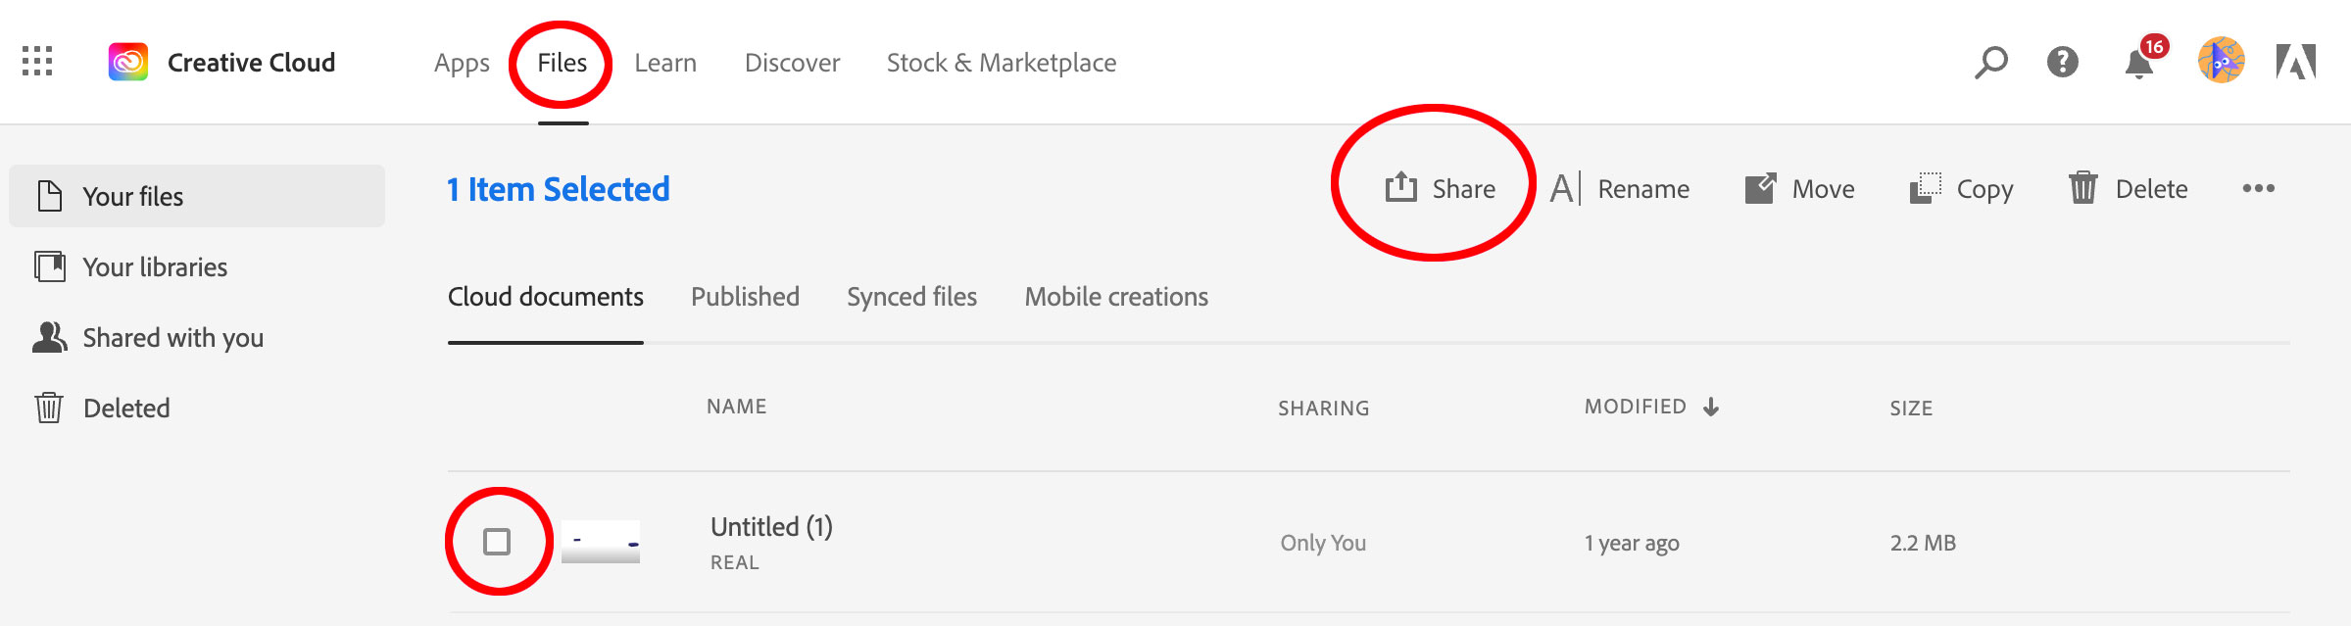Click the Untitled (1) file thumbnail
This screenshot has width=2351, height=626.
(602, 541)
